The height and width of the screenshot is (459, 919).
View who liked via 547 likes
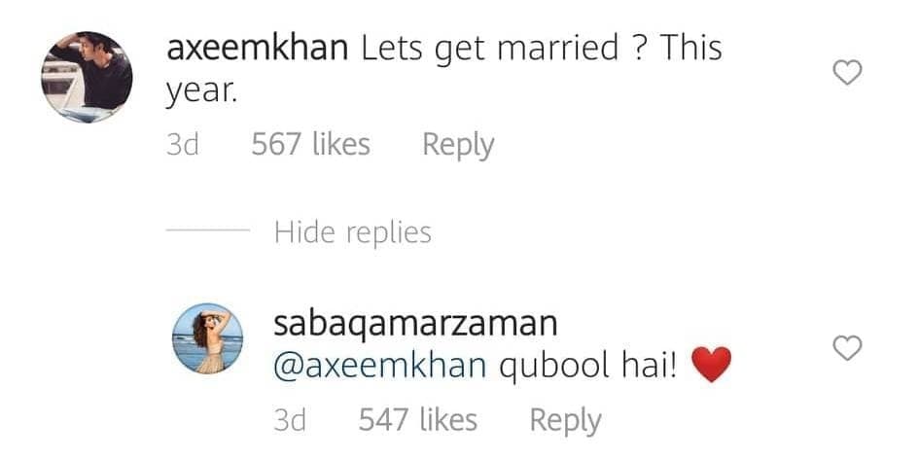tap(418, 420)
